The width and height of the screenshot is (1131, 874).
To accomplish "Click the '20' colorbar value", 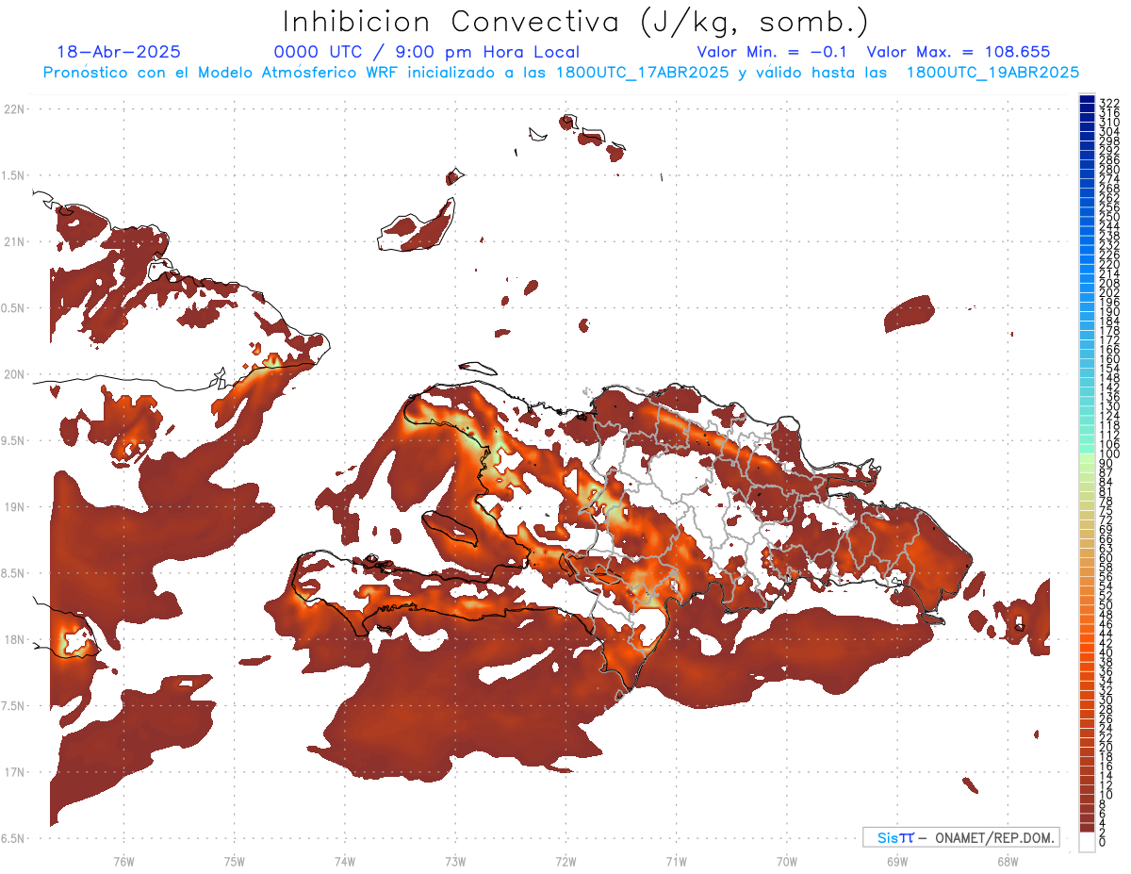I will [1106, 748].
